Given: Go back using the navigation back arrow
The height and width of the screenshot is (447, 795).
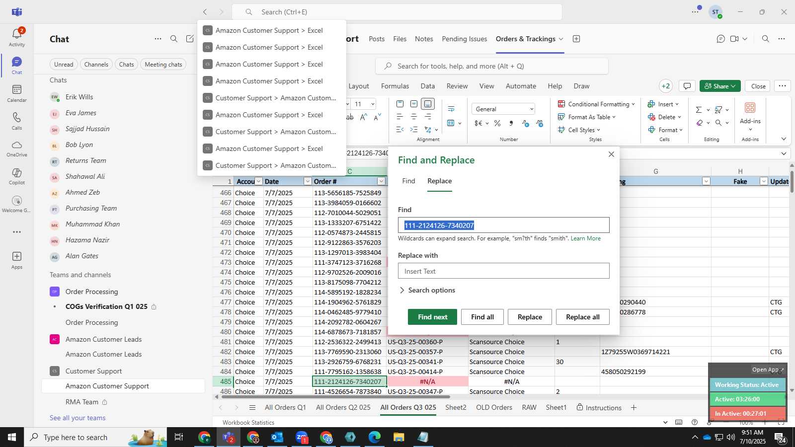Looking at the screenshot, I should coord(205,12).
